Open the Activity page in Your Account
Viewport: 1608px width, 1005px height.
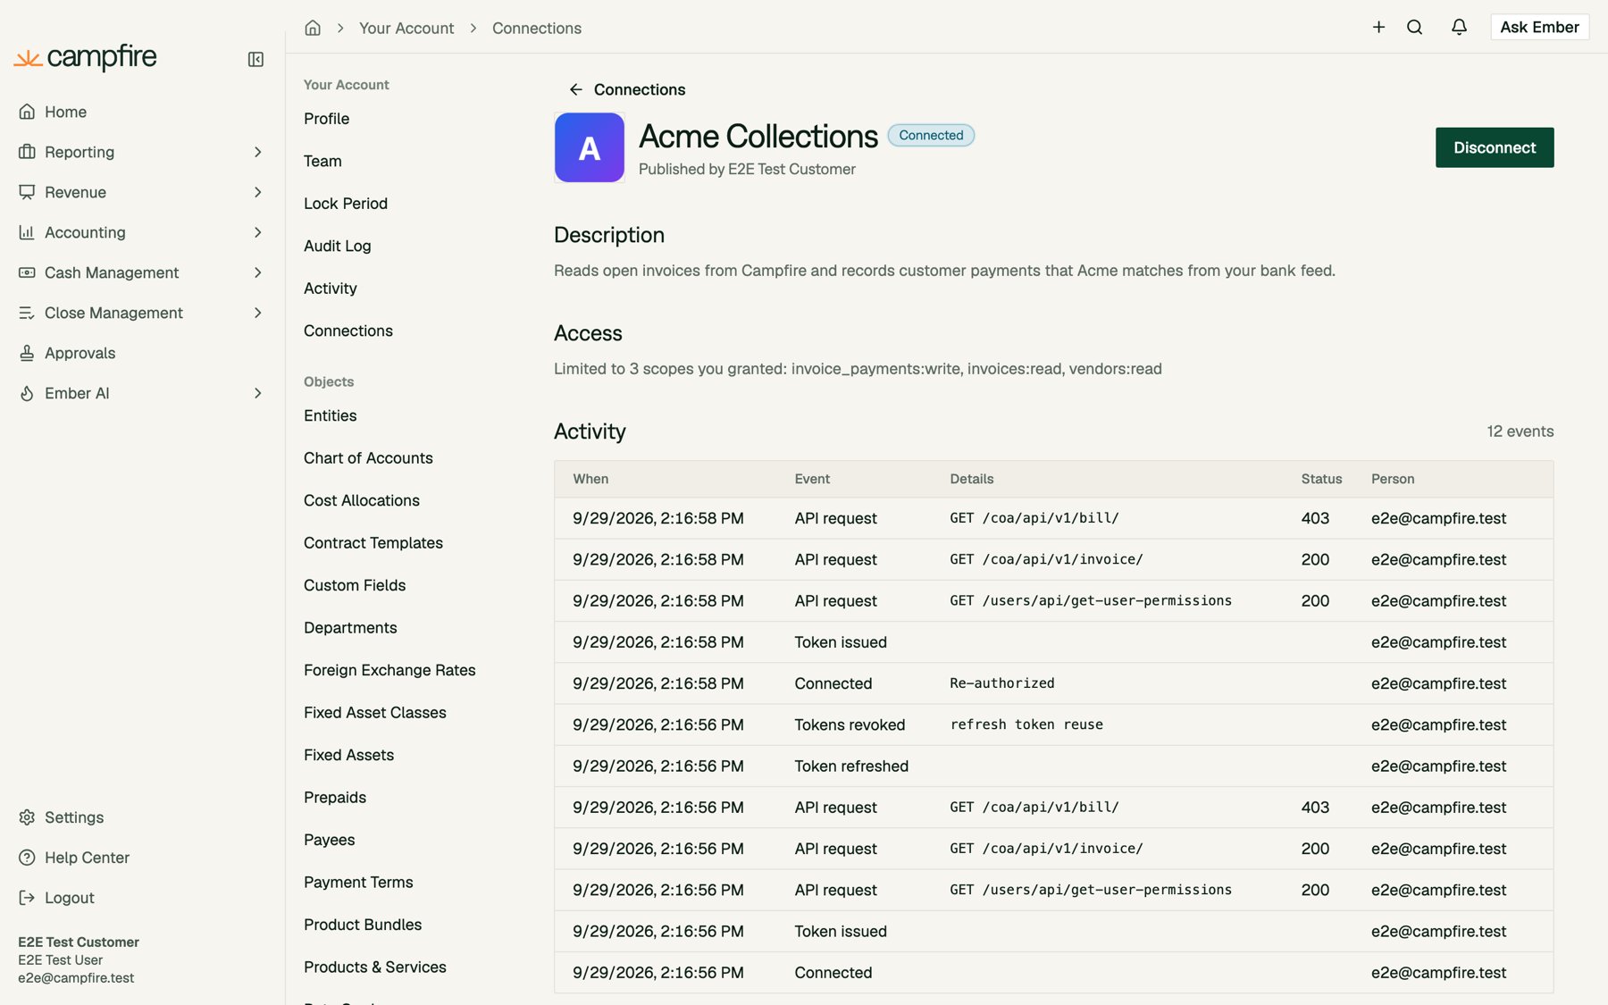click(330, 289)
